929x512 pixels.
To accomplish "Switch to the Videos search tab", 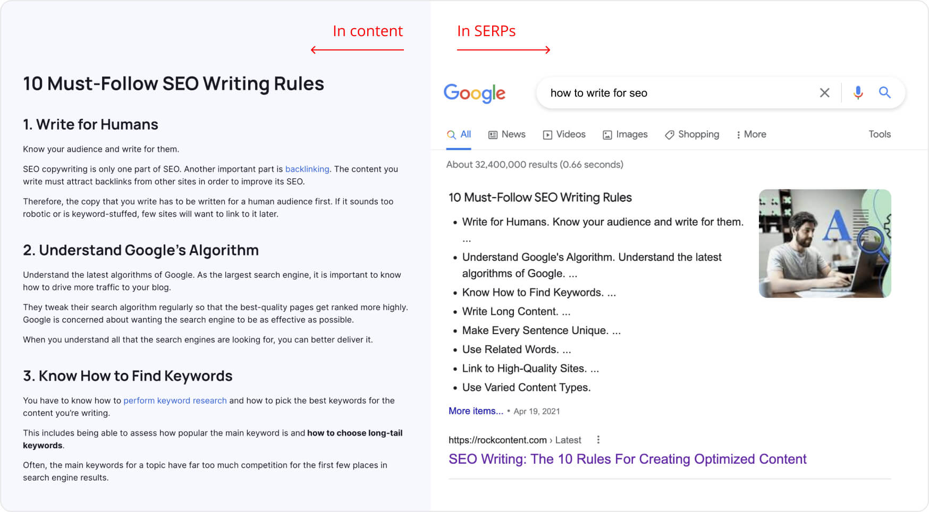I will [564, 134].
